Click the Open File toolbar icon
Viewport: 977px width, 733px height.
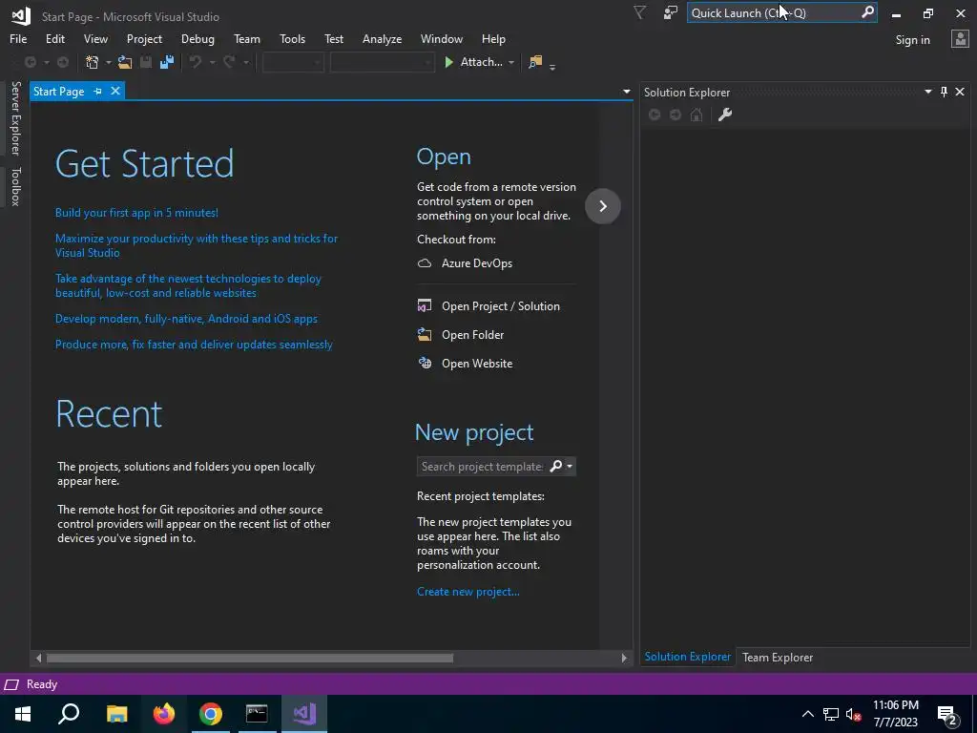(x=125, y=62)
